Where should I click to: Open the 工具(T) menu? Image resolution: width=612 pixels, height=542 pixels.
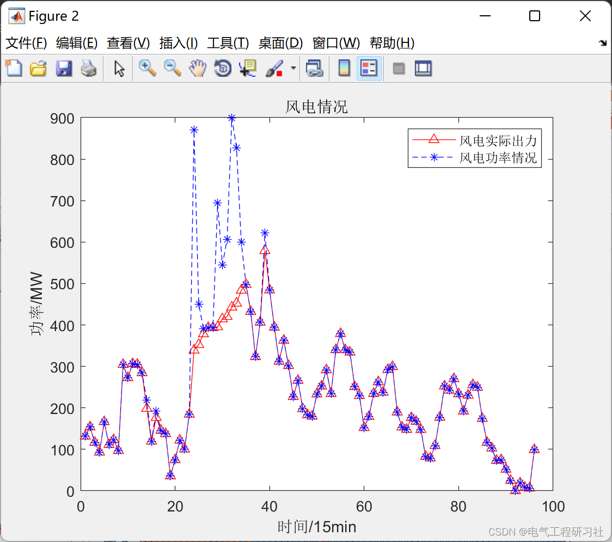(x=228, y=43)
